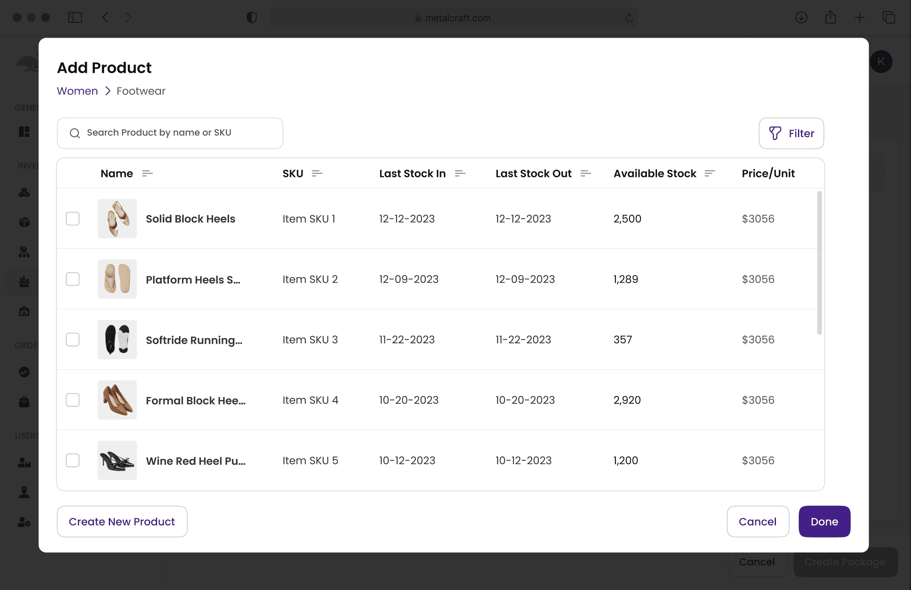
Task: Focus the Search Product input field
Action: tap(170, 133)
